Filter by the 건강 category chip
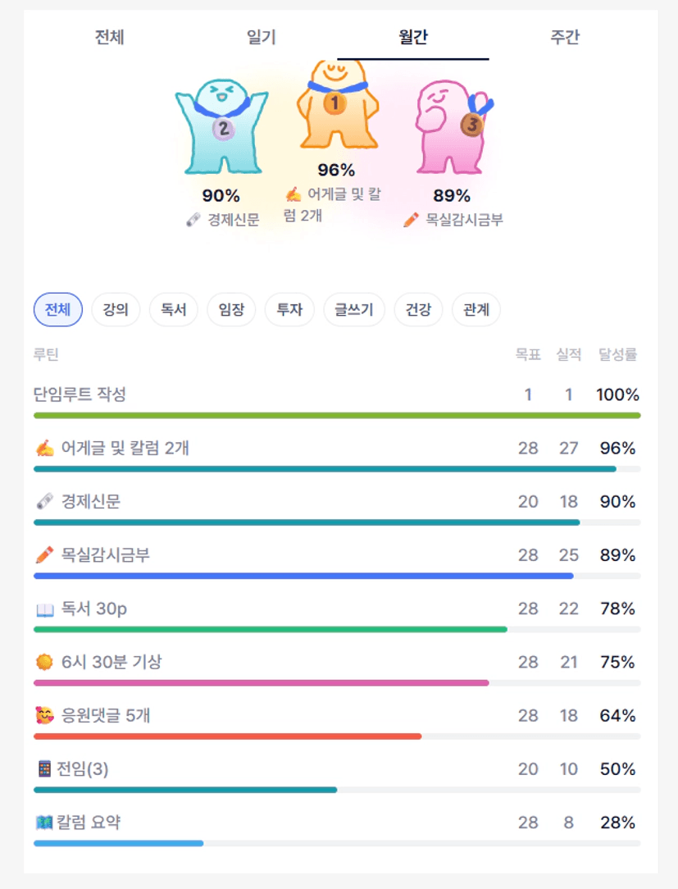 (x=418, y=310)
